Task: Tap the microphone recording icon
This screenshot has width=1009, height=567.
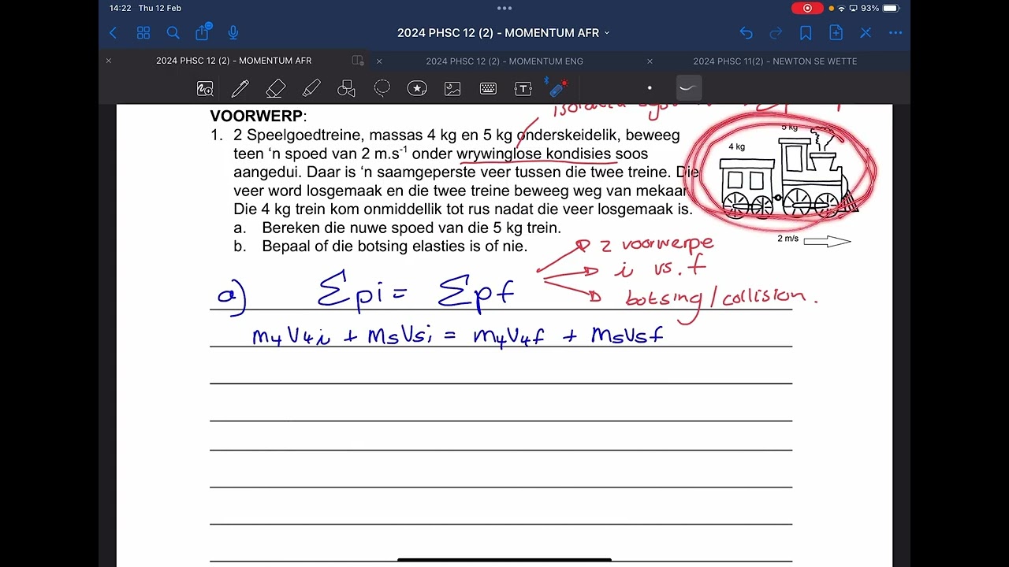Action: pyautogui.click(x=233, y=33)
